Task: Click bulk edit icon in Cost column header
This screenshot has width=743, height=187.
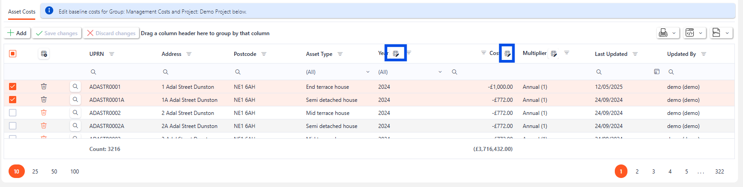Action: pos(507,53)
